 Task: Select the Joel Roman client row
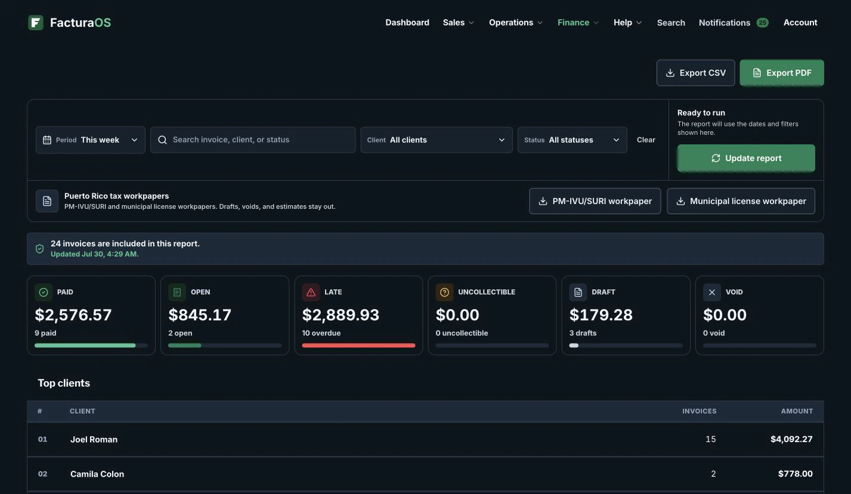[x=425, y=440]
